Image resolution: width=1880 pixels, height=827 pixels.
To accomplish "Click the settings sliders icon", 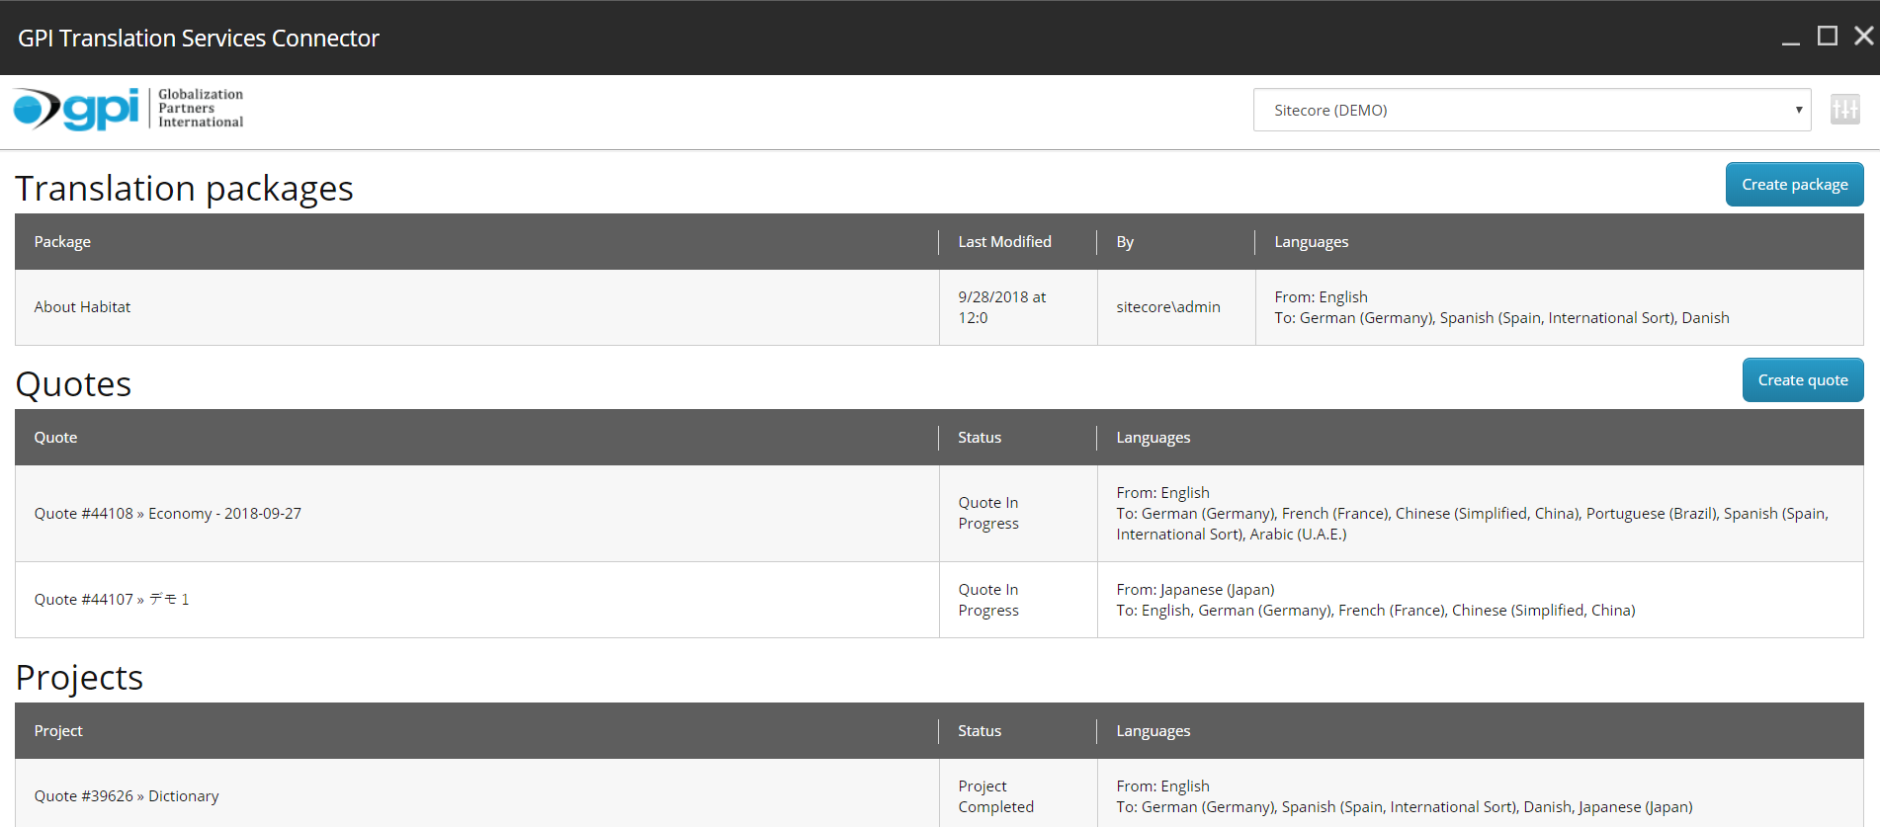I will click(x=1844, y=110).
